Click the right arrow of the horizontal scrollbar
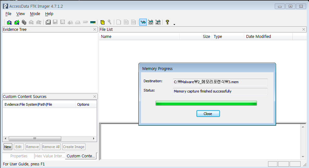The height and width of the screenshot is (168, 309). pos(94,138)
